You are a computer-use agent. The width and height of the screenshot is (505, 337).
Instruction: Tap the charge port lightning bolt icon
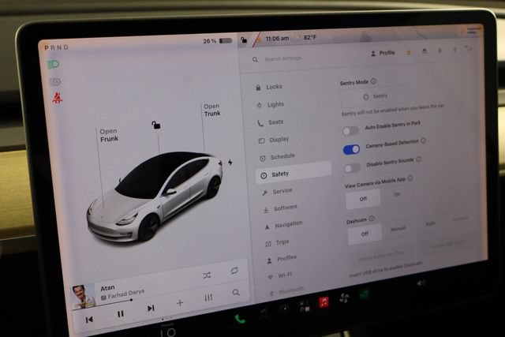click(x=230, y=163)
